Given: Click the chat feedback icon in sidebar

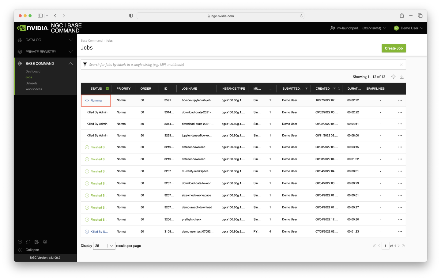Looking at the screenshot, I should 28,242.
